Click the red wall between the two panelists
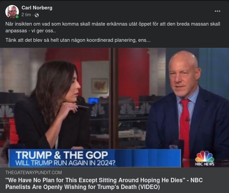Viewport: 229px width, 193px height. click(134, 73)
